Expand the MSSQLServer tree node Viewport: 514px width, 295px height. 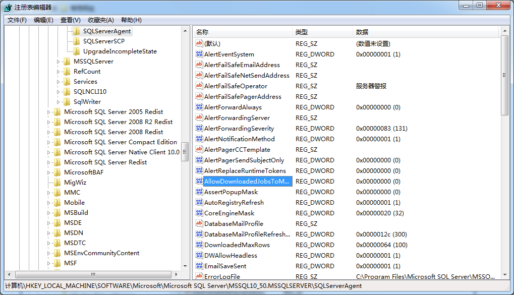coord(59,62)
